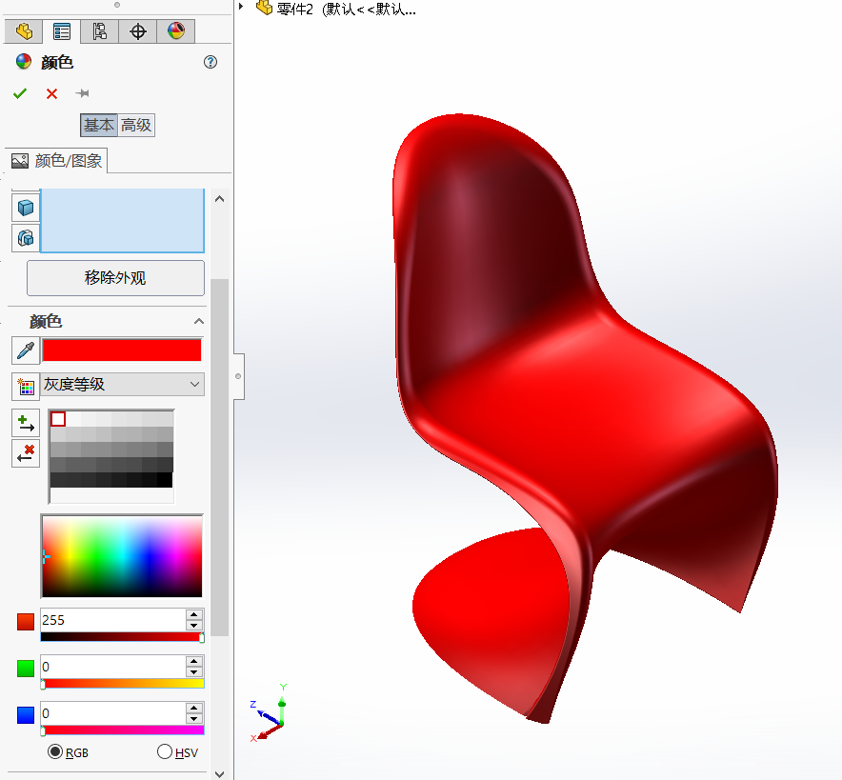Switch to the PropertyManager tab
The image size is (842, 780).
[x=62, y=31]
